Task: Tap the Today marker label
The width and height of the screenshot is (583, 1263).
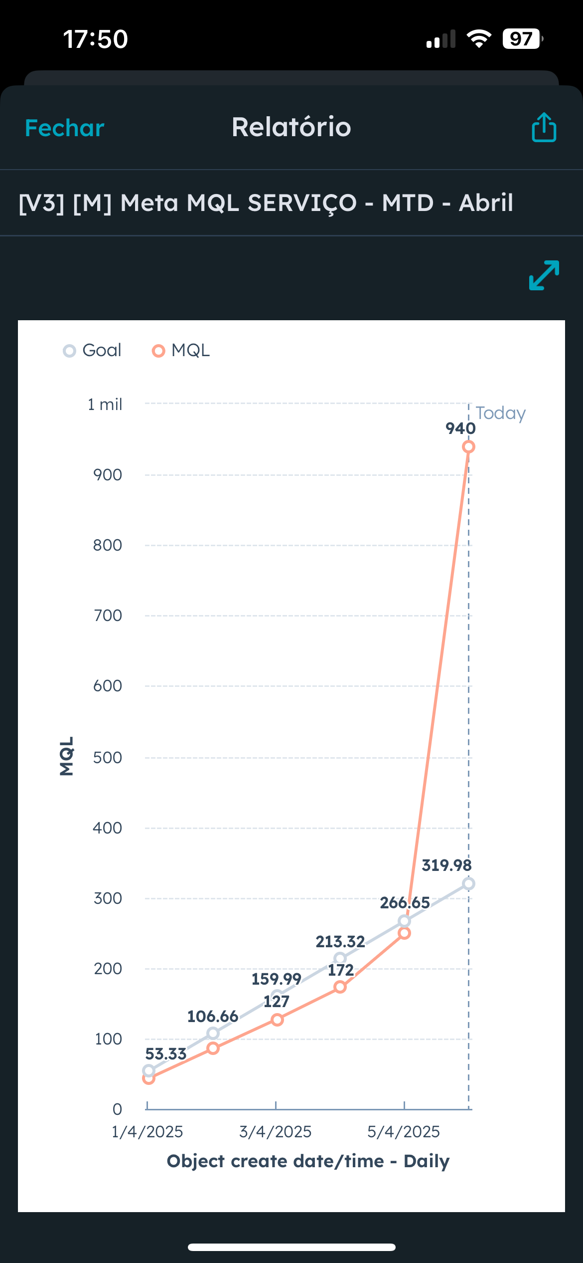Action: (500, 413)
